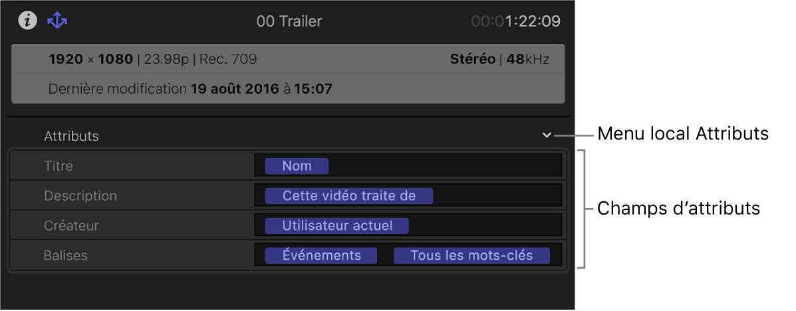
Task: Select the Événements token in Balises
Action: click(321, 256)
